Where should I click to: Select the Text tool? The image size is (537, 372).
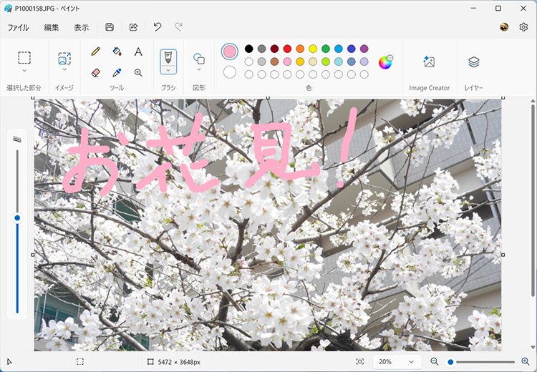point(138,52)
